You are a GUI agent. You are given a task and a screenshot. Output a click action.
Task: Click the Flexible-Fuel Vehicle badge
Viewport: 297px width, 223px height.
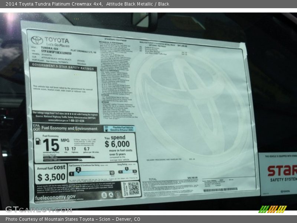click(x=120, y=129)
